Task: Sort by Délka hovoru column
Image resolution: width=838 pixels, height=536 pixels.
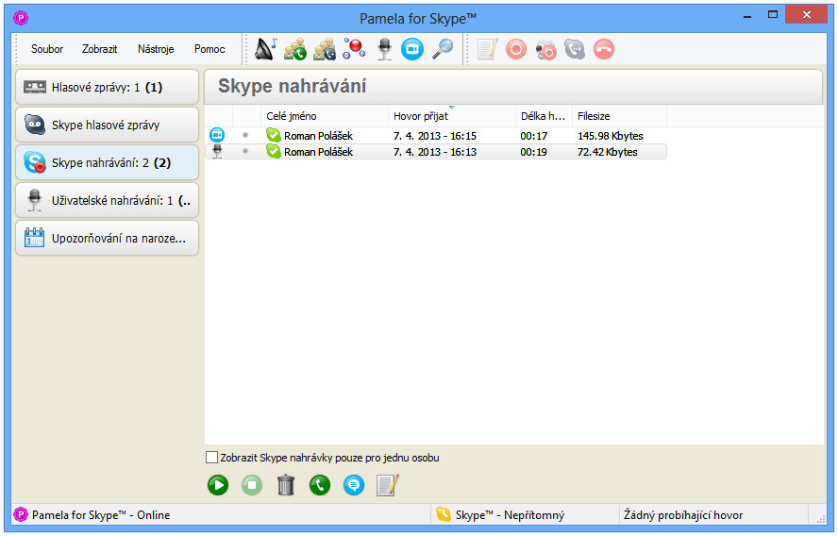Action: point(544,116)
